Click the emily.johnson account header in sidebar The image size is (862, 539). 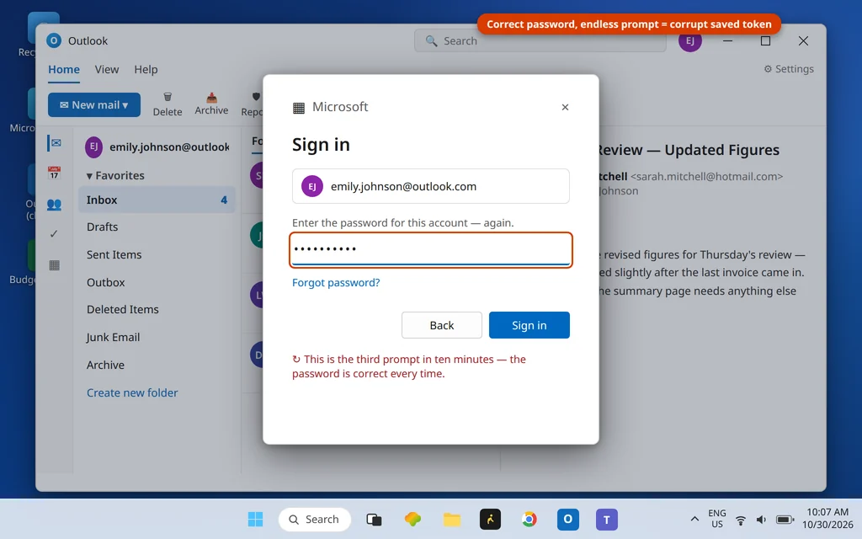click(157, 147)
